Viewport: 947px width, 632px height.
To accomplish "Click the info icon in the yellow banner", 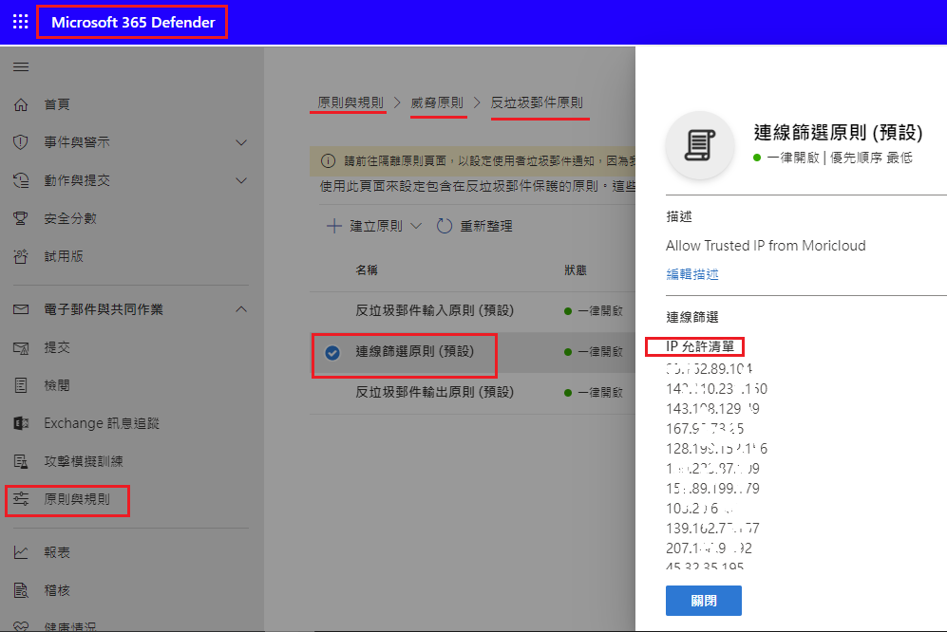I will pos(328,161).
